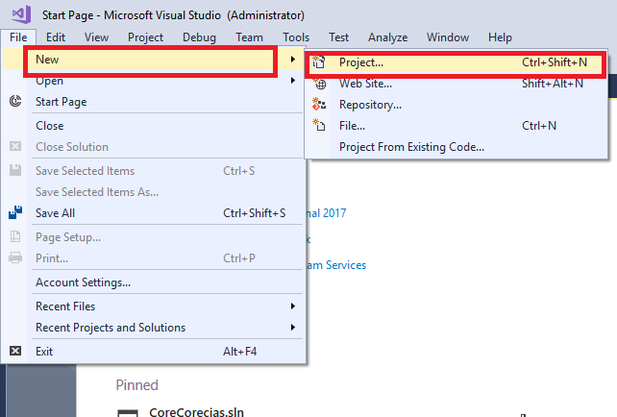Click the Exit icon in File menu
Viewport: 617px width, 417px height.
tap(15, 352)
